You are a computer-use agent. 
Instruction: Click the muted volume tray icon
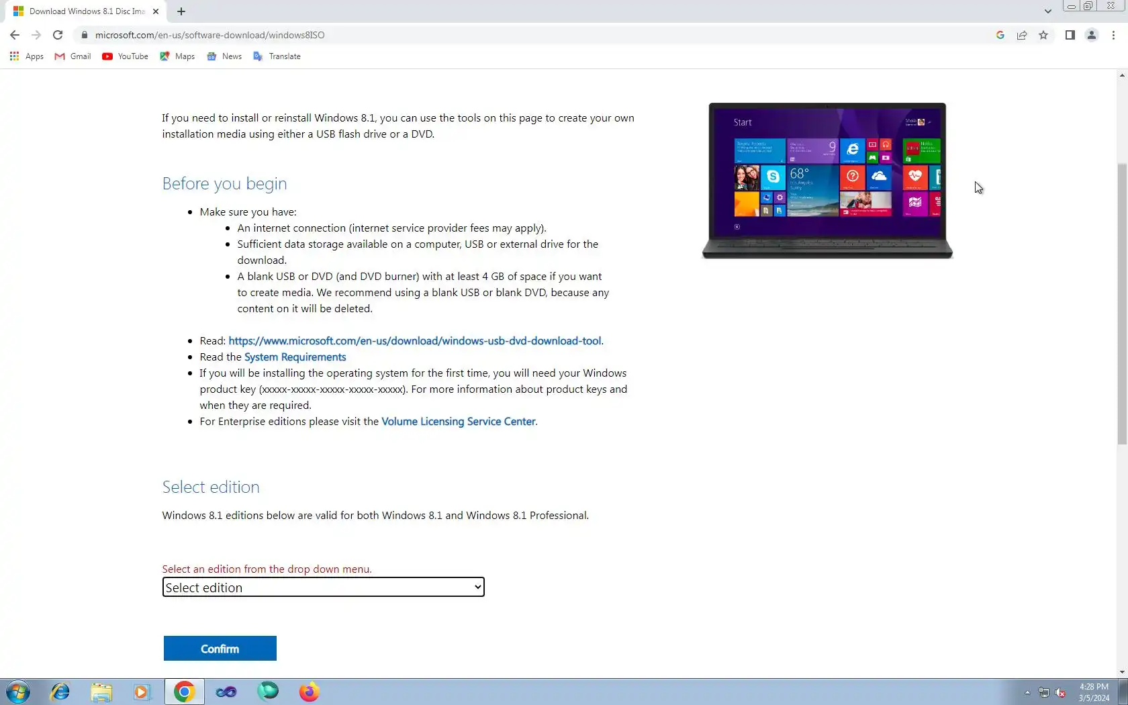(x=1061, y=692)
